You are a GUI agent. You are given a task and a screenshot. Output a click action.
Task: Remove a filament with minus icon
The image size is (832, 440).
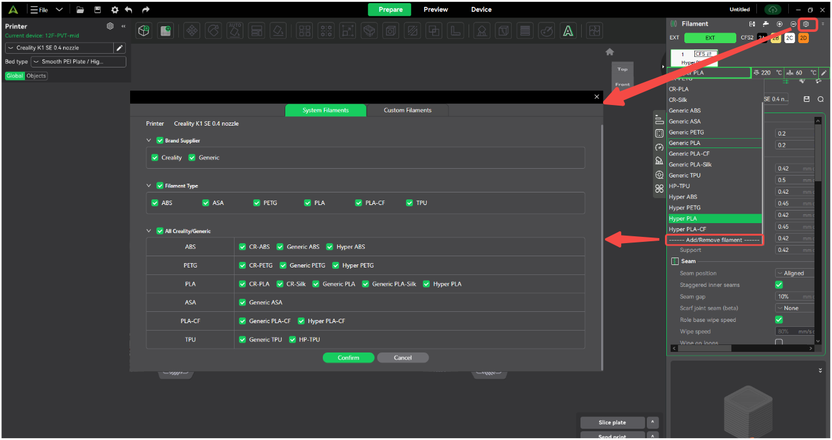(793, 24)
